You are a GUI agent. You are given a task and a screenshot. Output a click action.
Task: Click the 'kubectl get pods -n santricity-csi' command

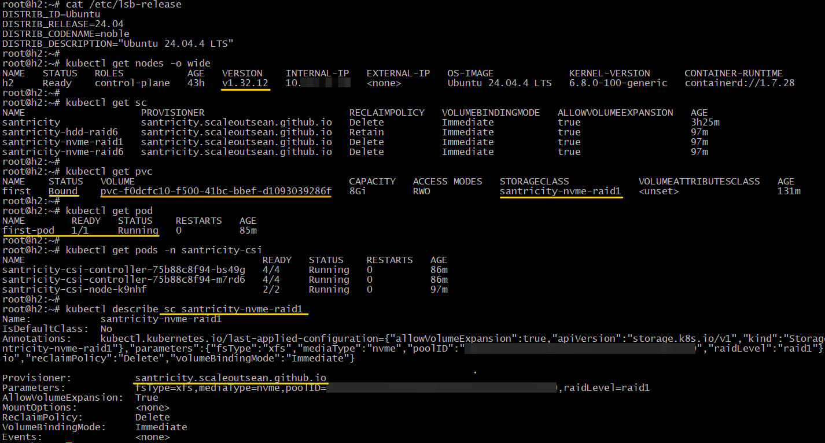point(164,250)
